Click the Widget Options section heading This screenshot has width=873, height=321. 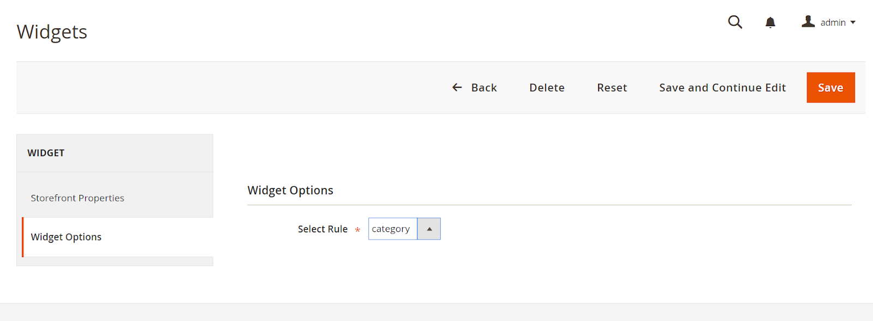(290, 191)
